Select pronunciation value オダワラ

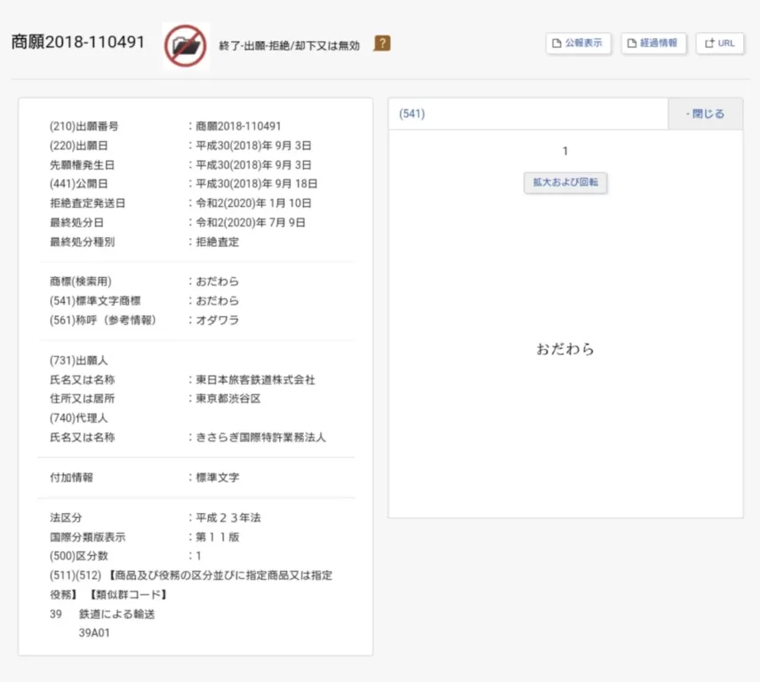(217, 321)
